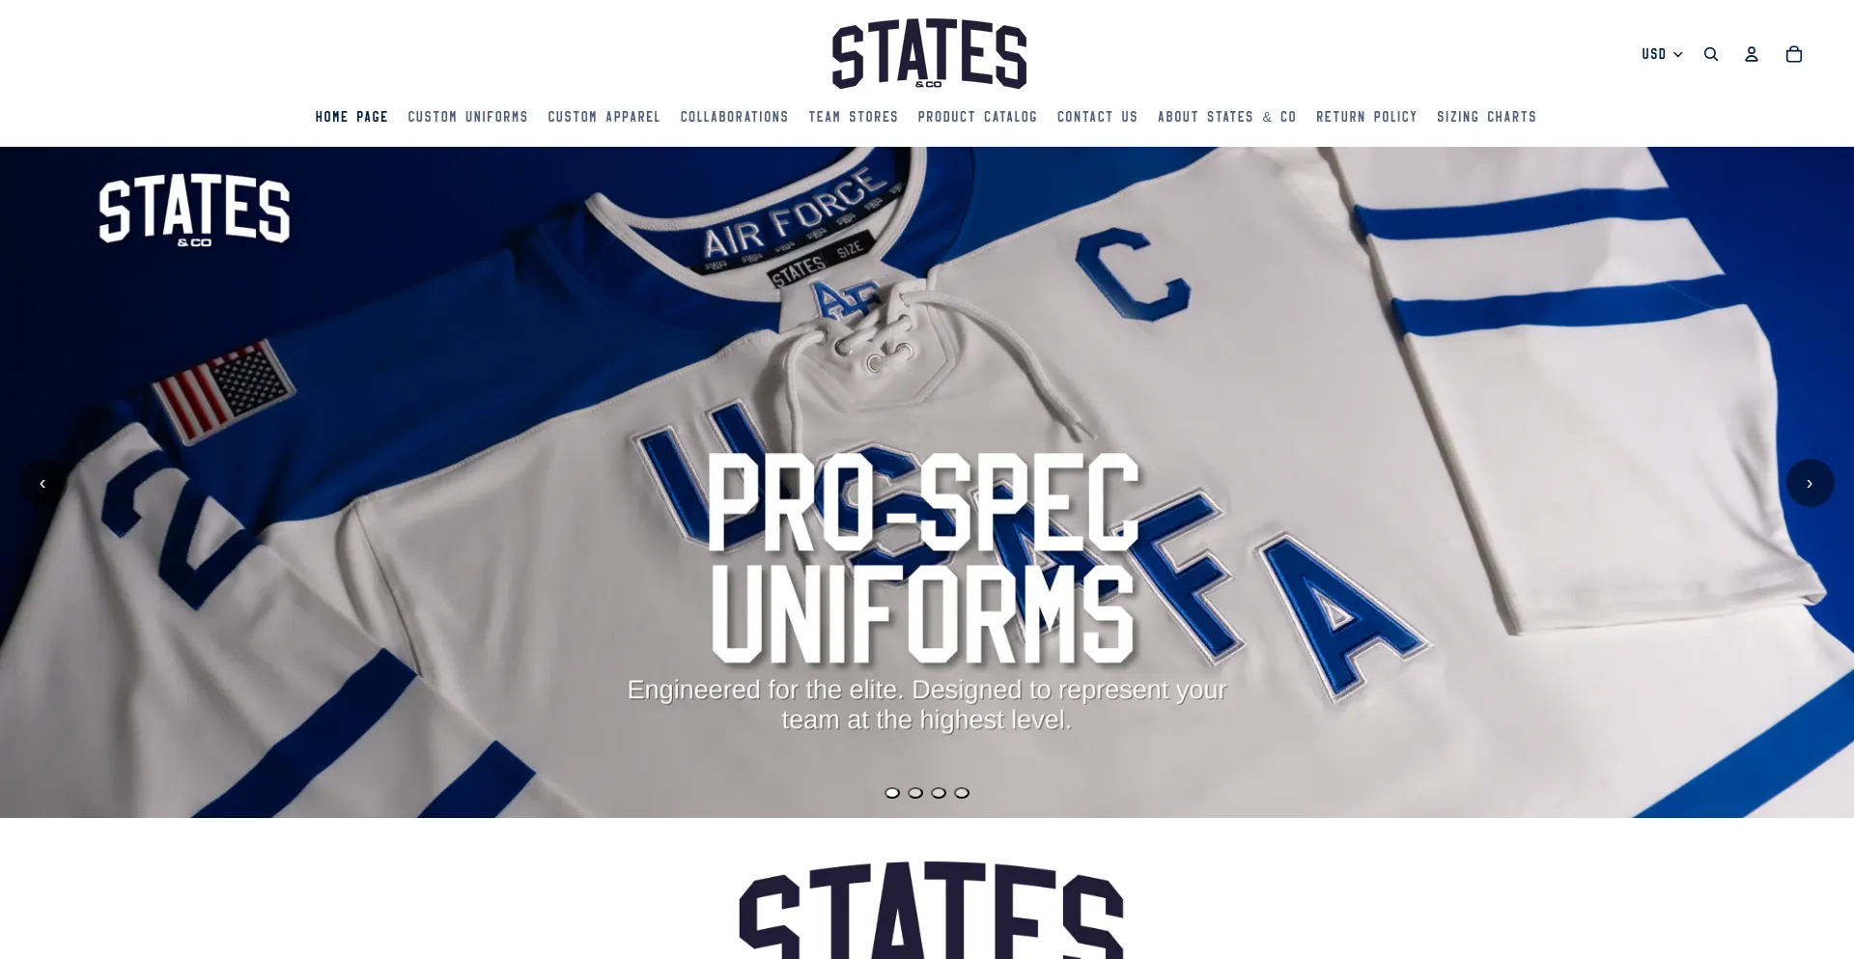Open the shopping bag cart icon
Viewport: 1854px width, 959px height.
[1794, 54]
